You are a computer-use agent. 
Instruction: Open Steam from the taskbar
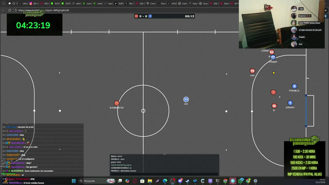187,181
